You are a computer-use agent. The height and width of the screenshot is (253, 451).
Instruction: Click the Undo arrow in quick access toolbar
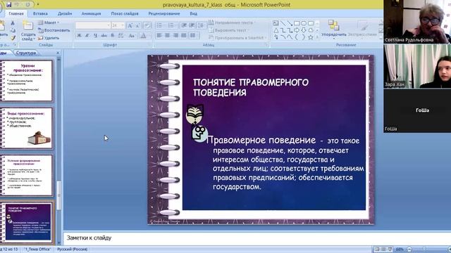(17, 5)
